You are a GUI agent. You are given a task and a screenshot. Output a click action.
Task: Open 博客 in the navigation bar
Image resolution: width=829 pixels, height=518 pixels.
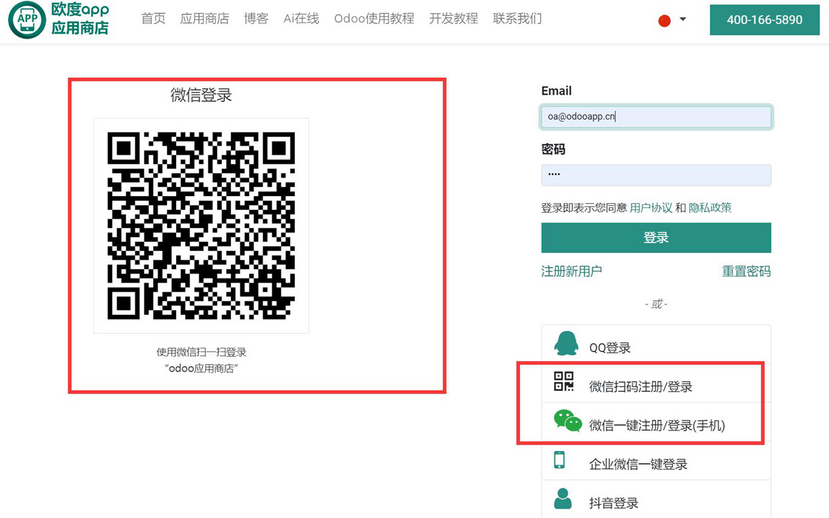coord(256,19)
